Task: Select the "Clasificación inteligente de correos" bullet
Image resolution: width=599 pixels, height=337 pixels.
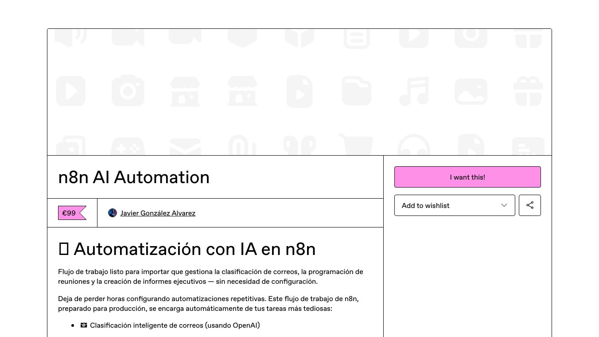Action: tap(170, 325)
